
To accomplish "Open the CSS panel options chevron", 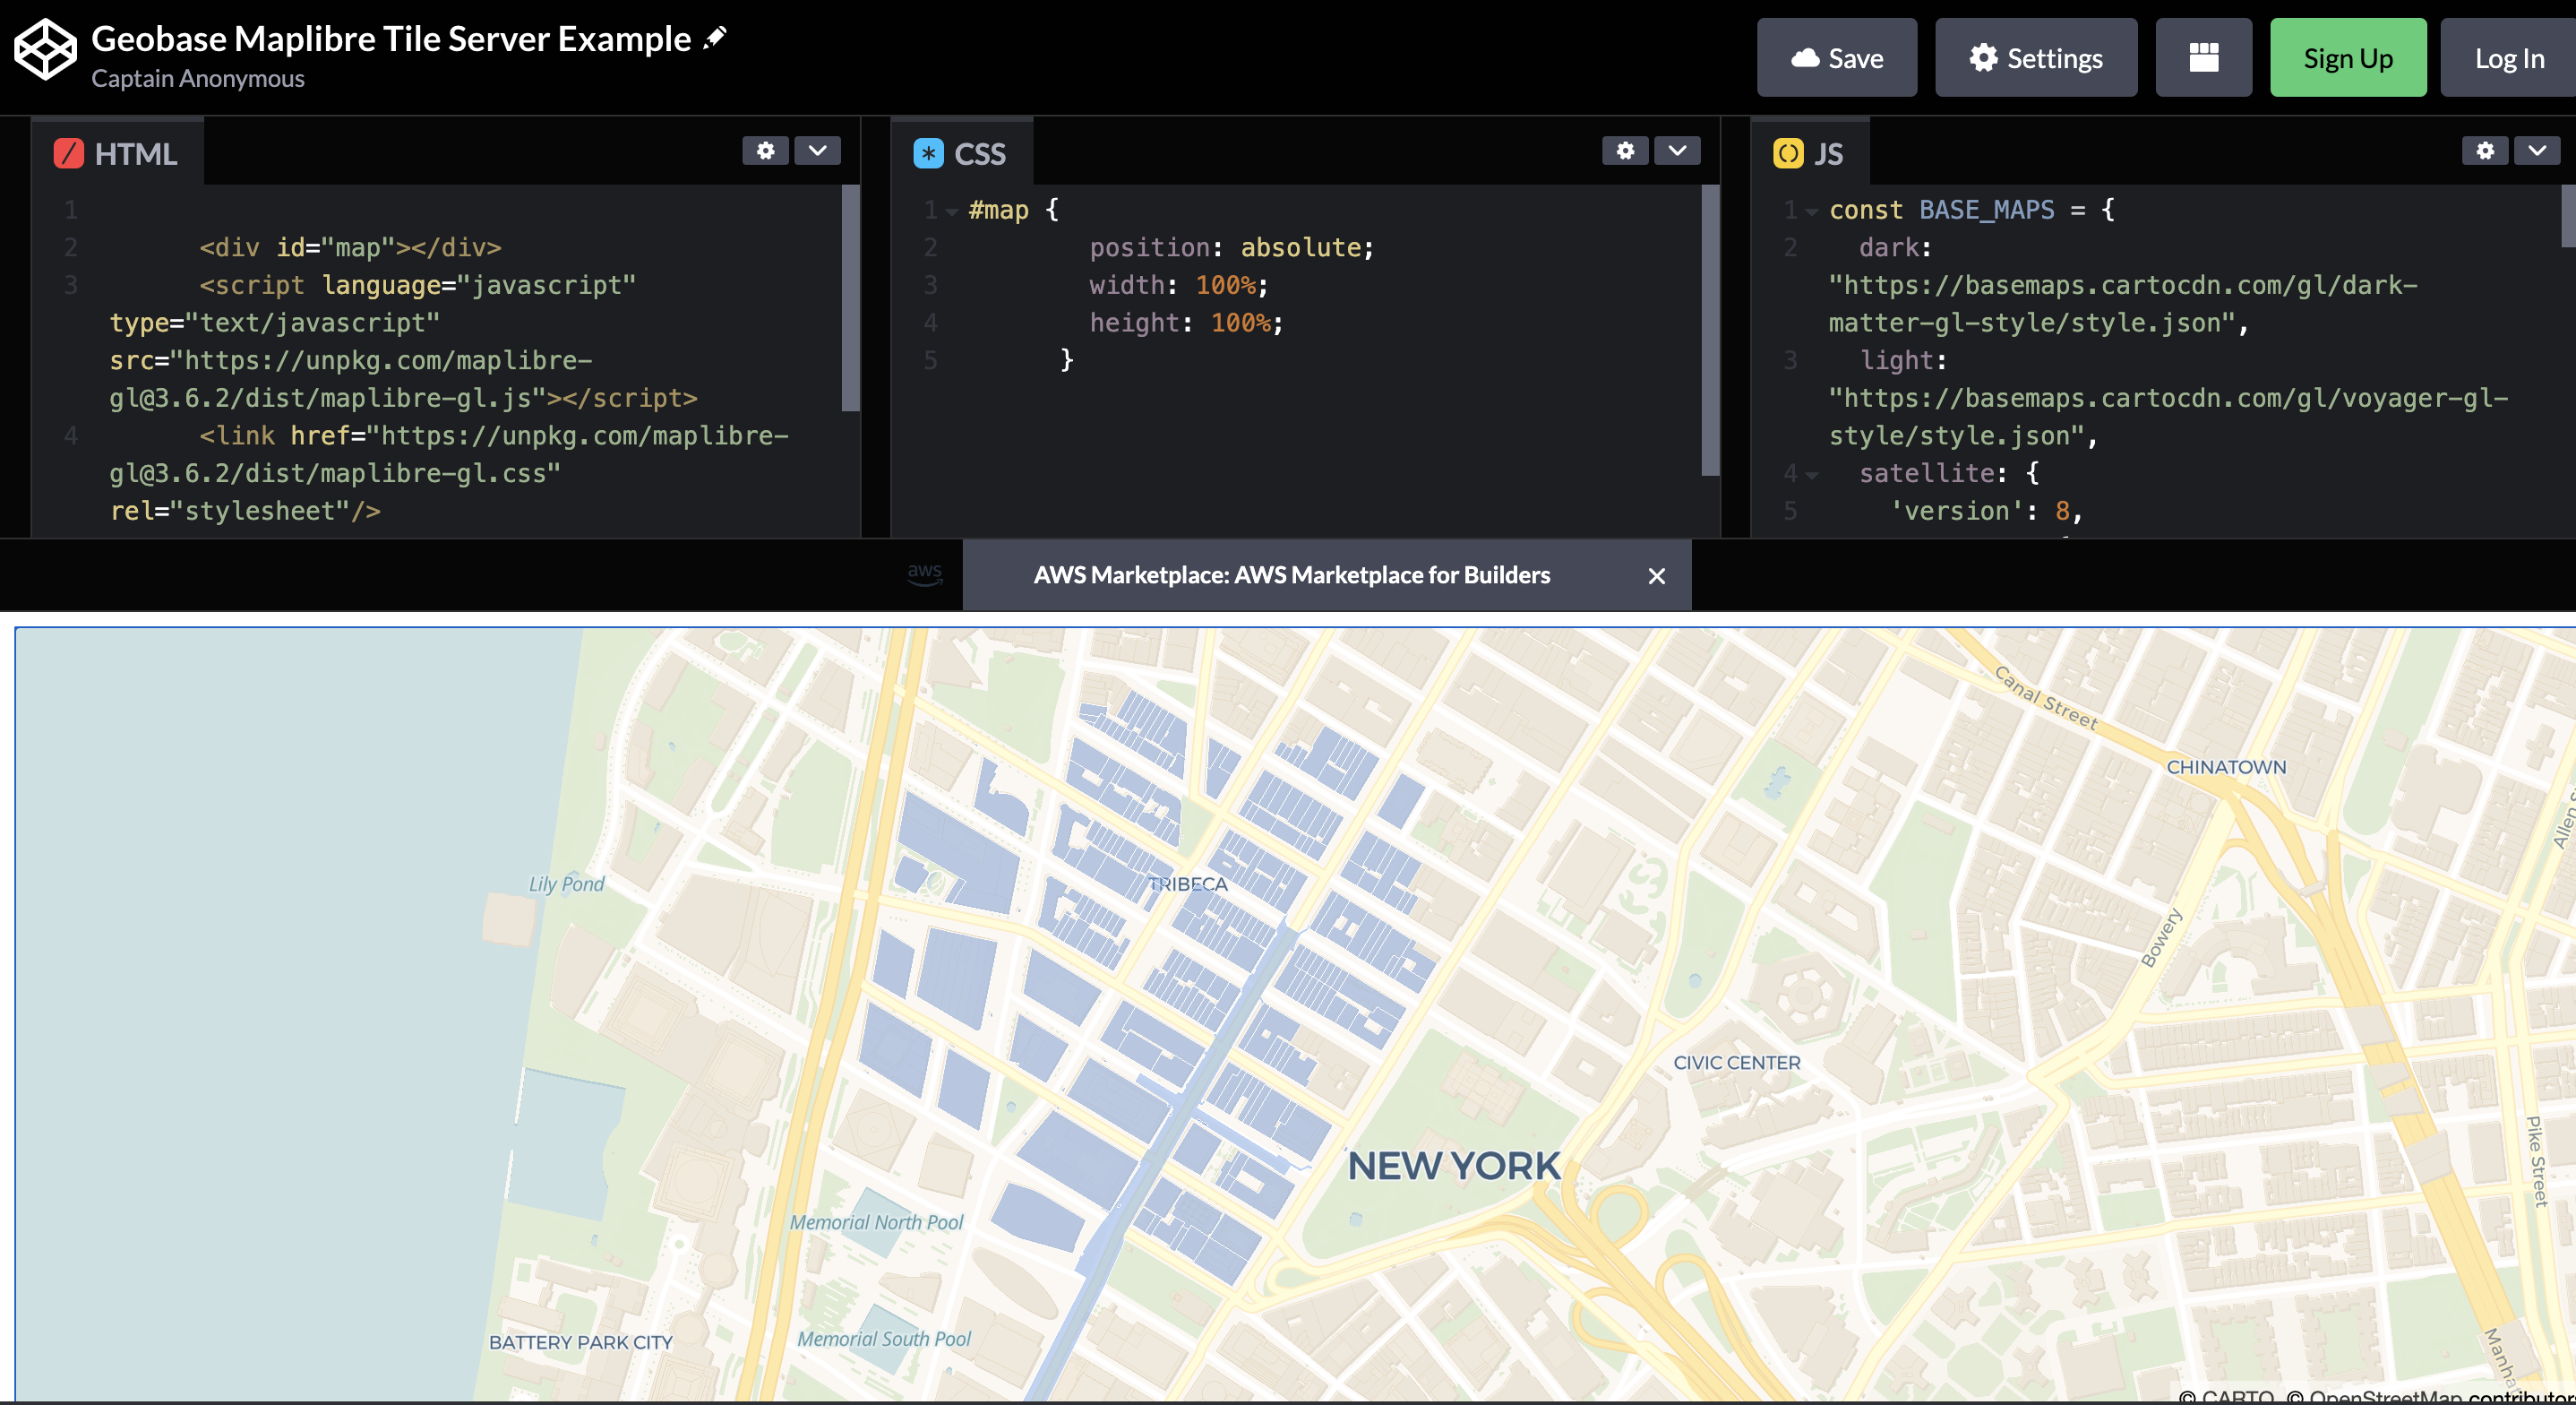I will click(x=1676, y=151).
